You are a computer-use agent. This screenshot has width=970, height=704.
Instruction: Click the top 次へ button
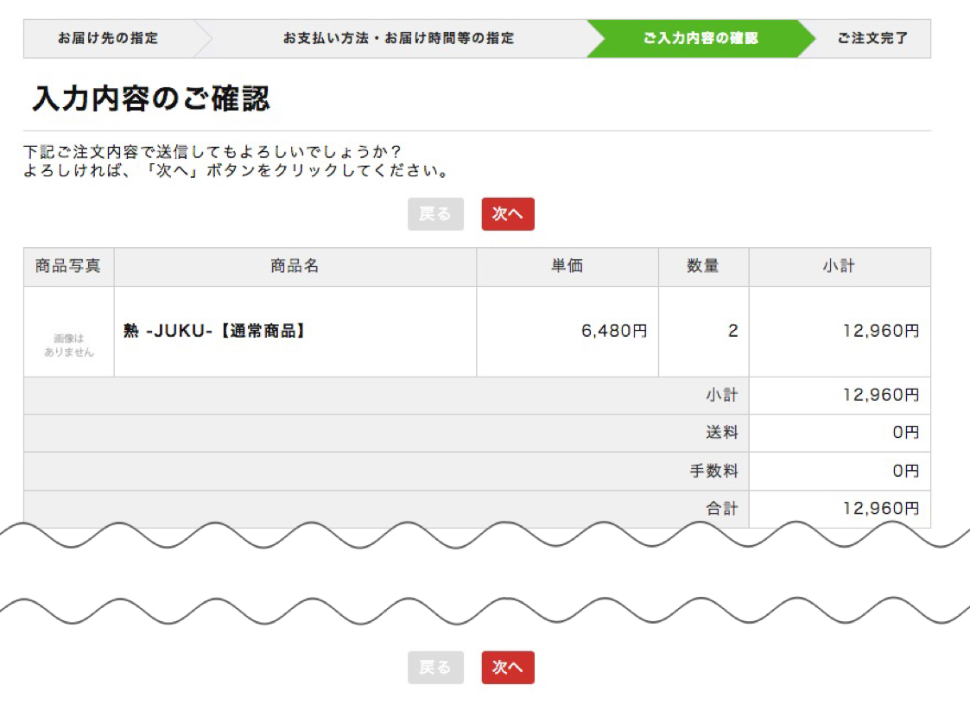tap(508, 213)
